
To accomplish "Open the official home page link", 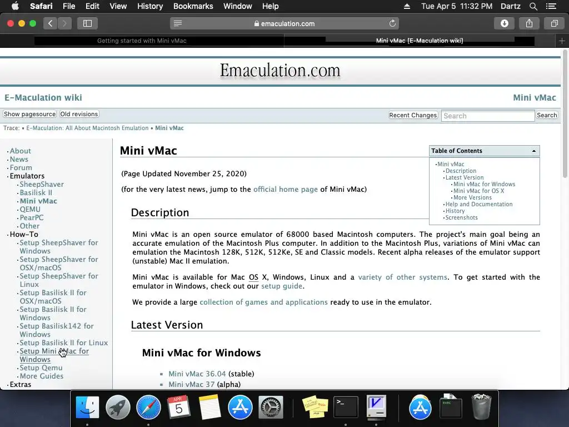I will point(285,189).
